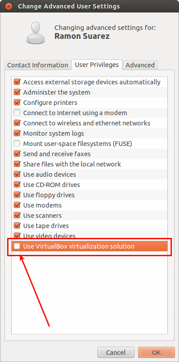
Task: Uncheck Access external storage devices automatically
Action: [17, 82]
